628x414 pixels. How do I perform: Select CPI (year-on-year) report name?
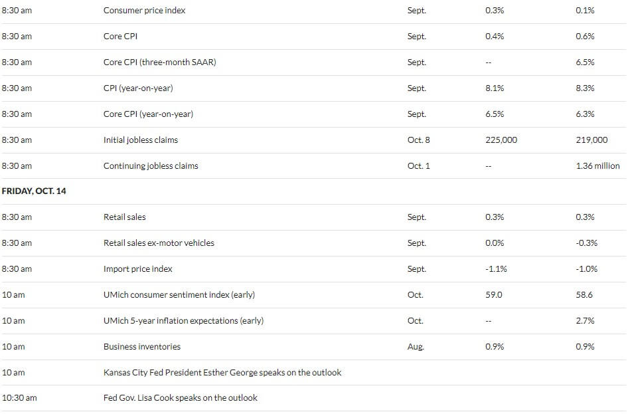pos(138,88)
